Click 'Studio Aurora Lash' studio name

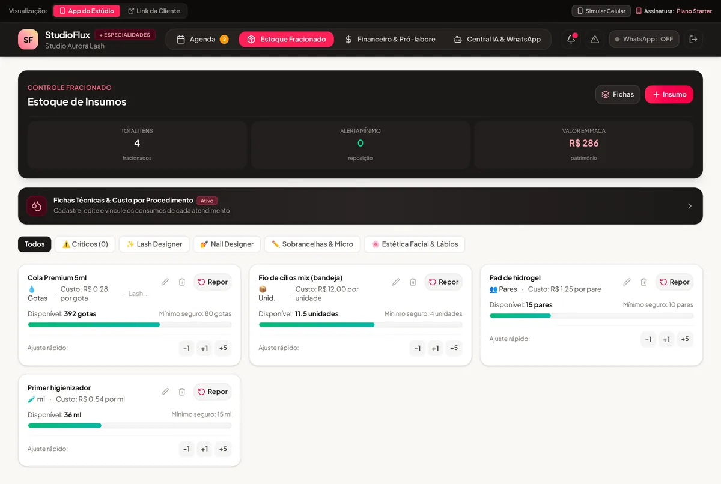click(75, 46)
